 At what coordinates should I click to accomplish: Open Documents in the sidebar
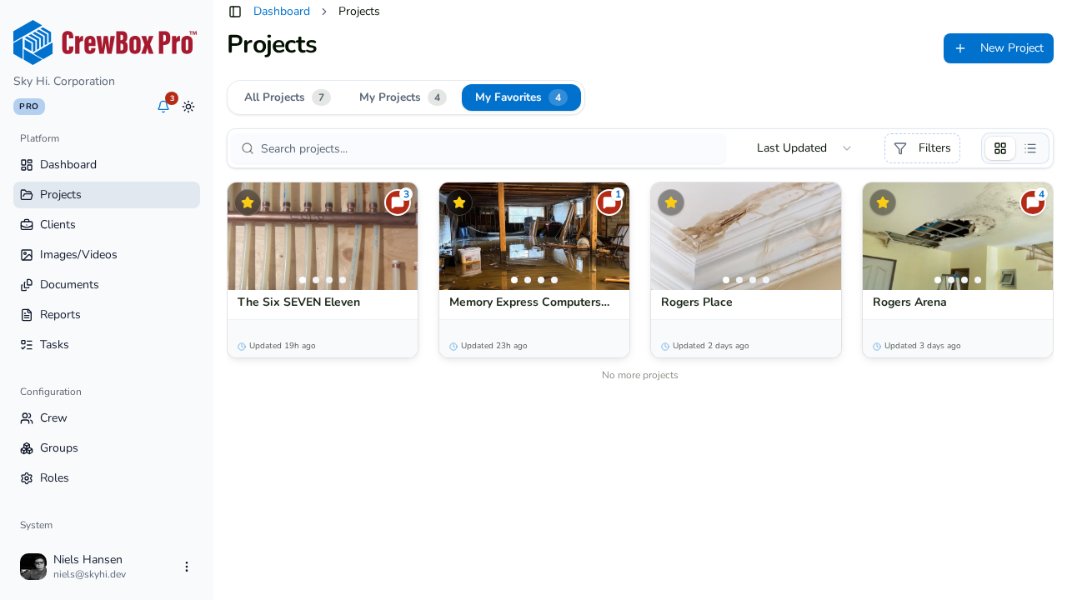(107, 285)
